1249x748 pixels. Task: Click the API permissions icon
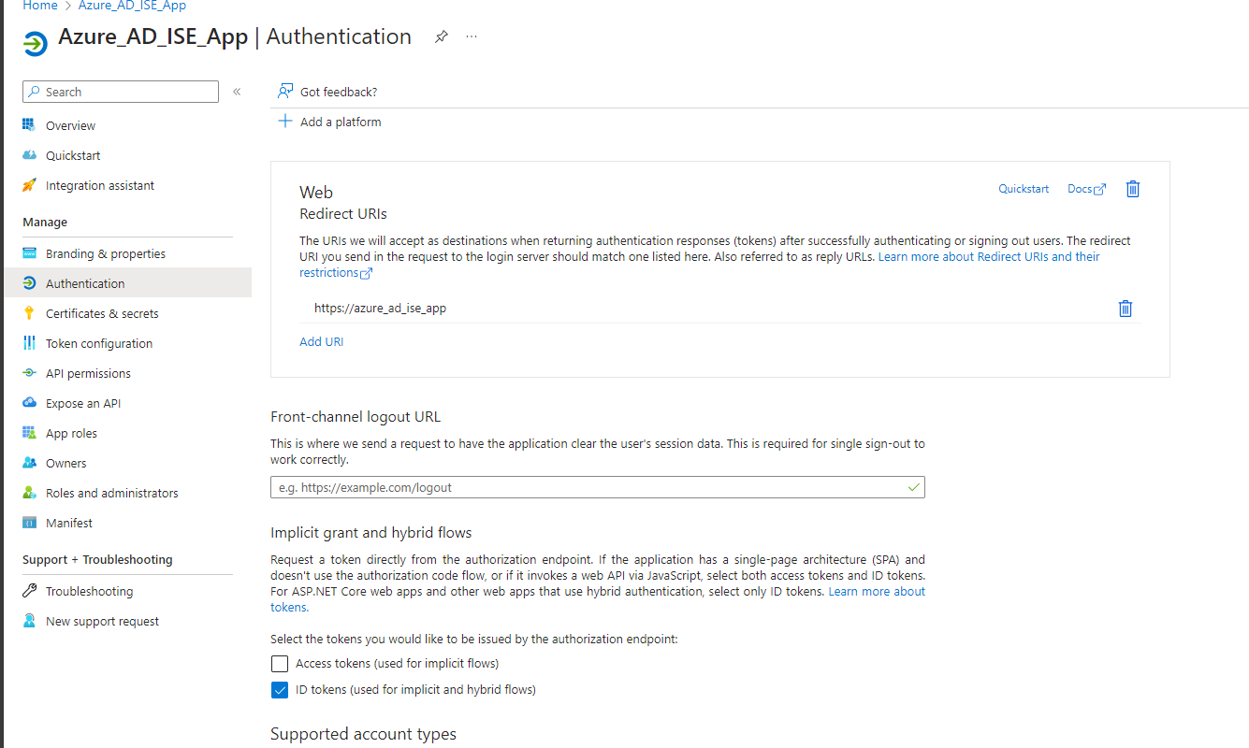click(x=29, y=373)
